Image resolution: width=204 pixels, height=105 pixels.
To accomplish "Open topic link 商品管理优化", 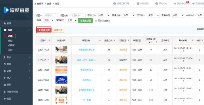I will [87, 70].
